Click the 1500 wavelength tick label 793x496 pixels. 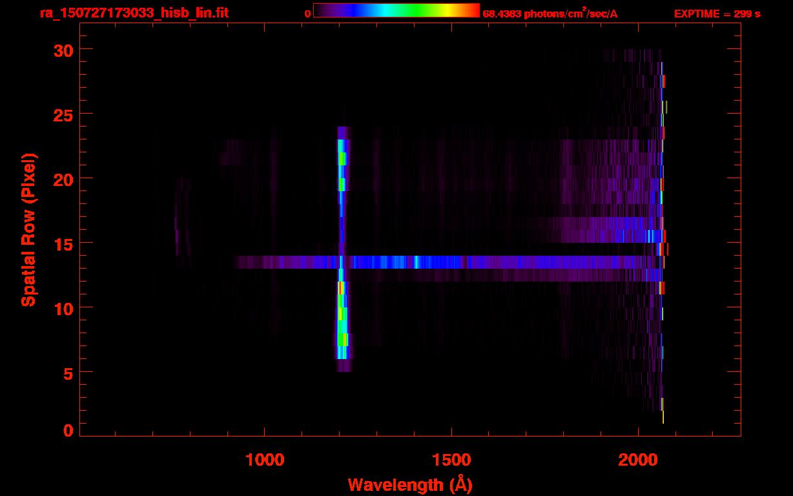[x=451, y=460]
